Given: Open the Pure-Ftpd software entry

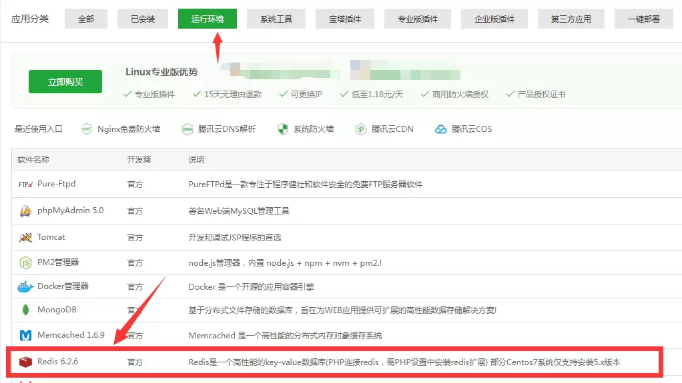Looking at the screenshot, I should click(x=57, y=184).
